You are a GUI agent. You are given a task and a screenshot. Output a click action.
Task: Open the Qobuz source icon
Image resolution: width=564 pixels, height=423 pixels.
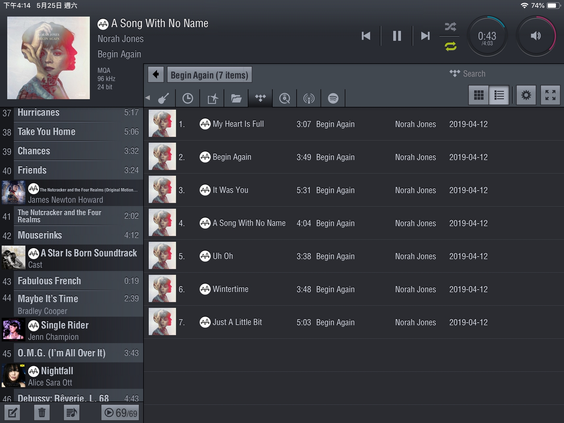point(285,98)
